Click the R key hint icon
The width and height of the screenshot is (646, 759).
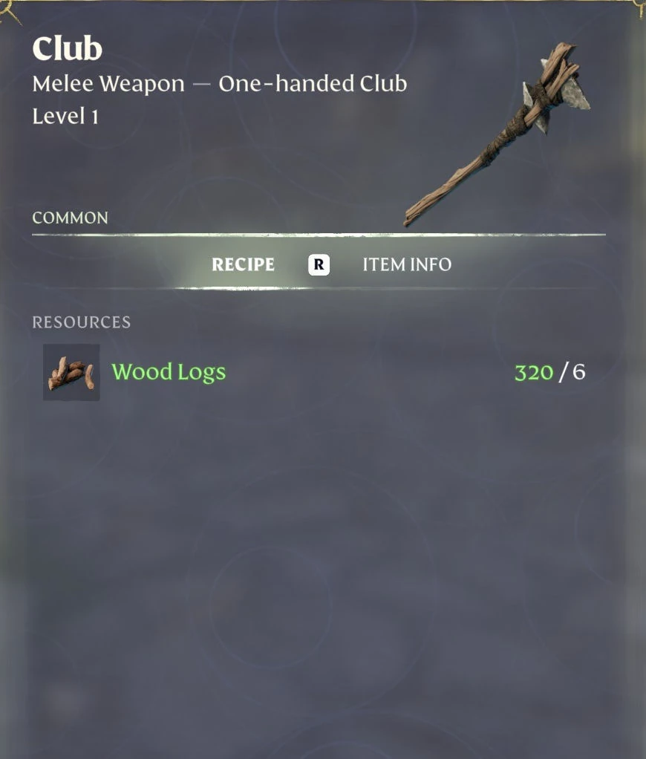[319, 265]
